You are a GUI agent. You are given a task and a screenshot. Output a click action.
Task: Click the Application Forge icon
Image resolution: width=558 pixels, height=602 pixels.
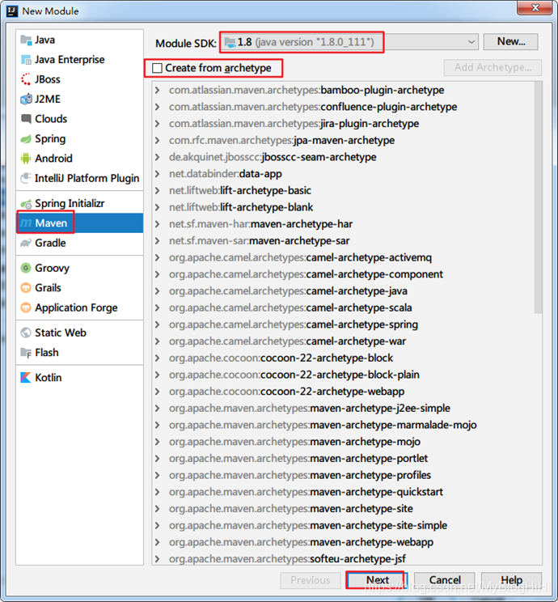pyautogui.click(x=26, y=307)
